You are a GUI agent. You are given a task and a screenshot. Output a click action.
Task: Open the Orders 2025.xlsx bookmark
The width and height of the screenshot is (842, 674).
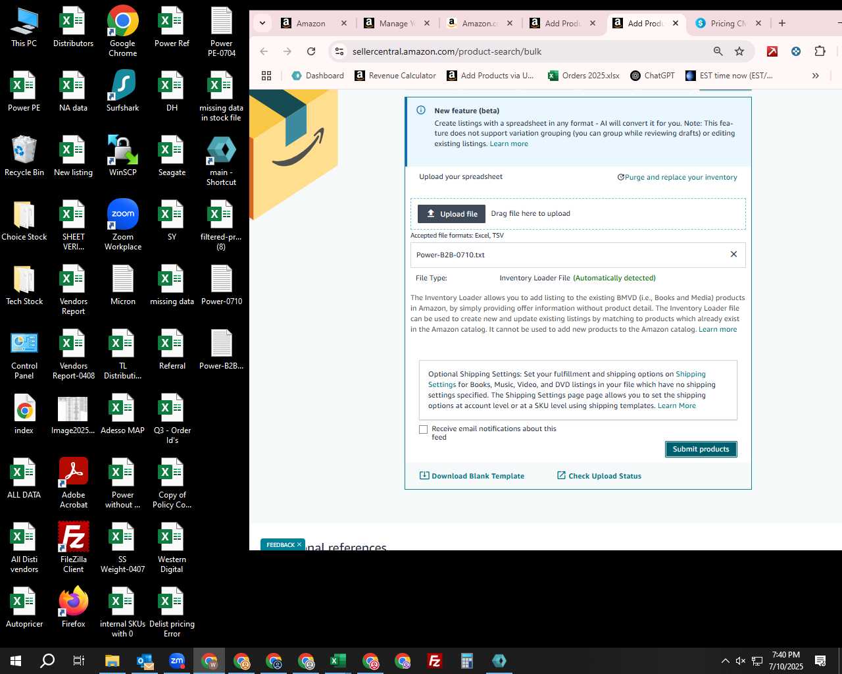[x=584, y=76]
